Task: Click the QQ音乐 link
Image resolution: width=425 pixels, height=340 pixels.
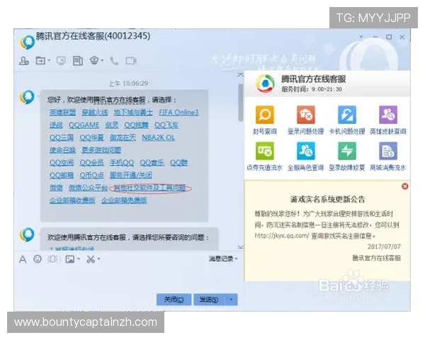Action: 152,162
